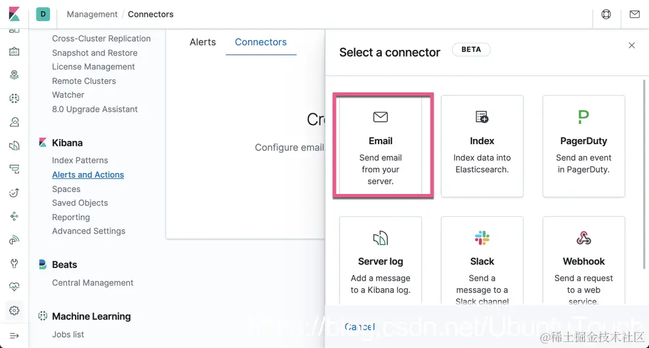Click the Kibana logo in top corner
The width and height of the screenshot is (649, 348).
pos(14,14)
